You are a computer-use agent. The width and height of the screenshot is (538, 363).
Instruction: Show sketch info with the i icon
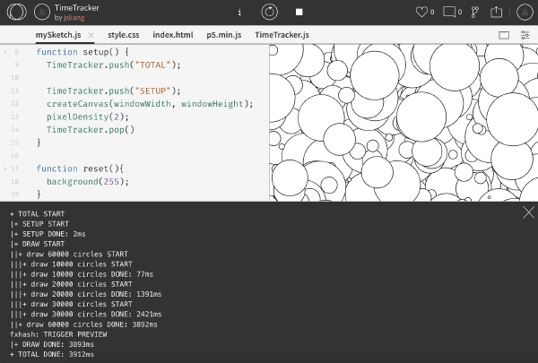point(239,13)
